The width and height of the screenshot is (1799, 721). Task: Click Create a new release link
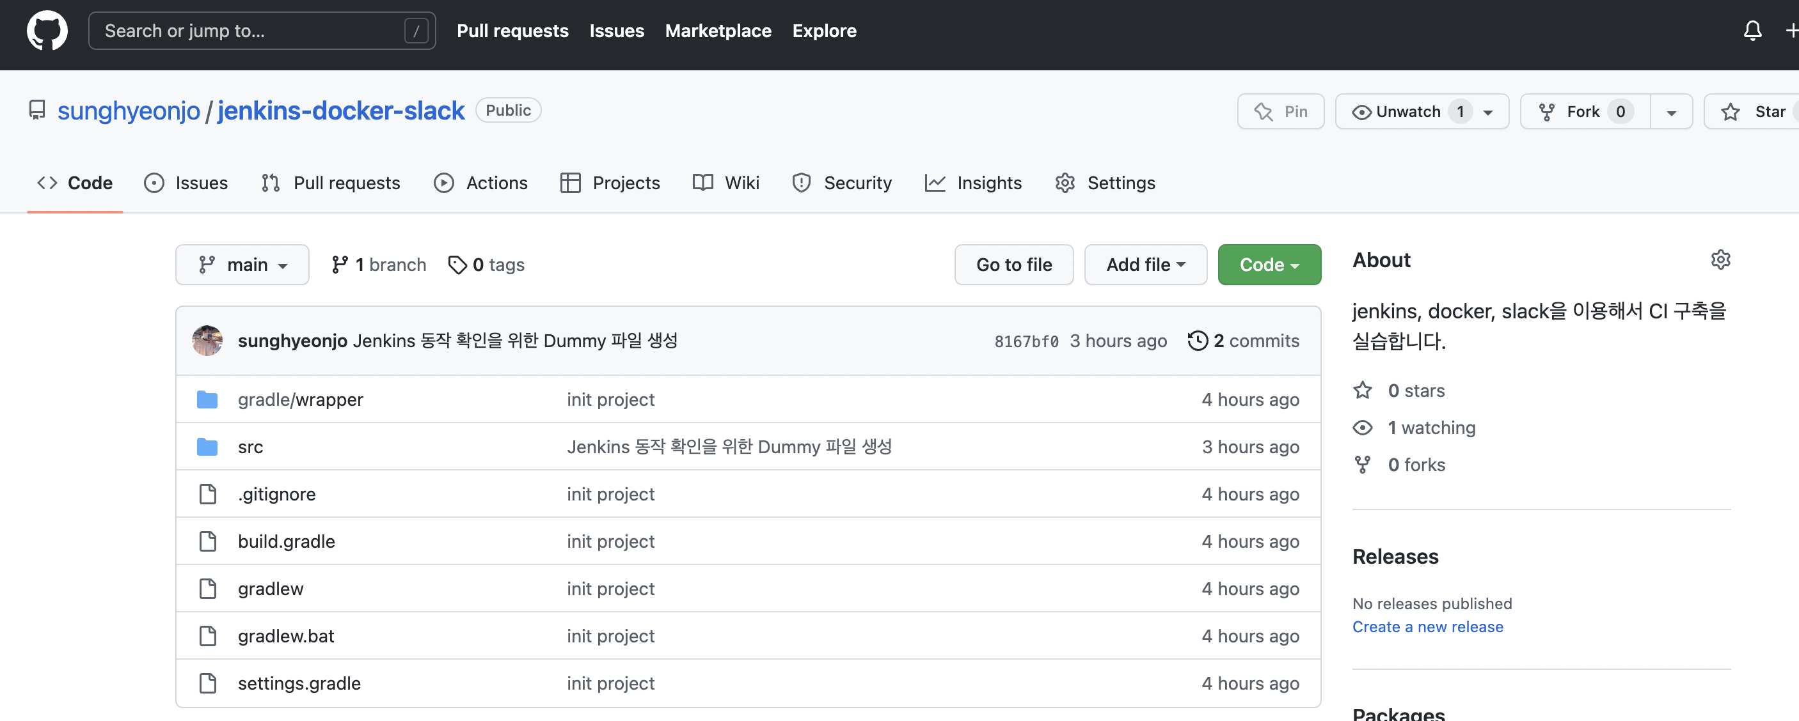coord(1427,627)
